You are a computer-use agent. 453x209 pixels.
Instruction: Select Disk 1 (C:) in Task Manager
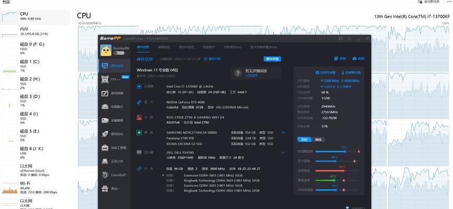click(x=35, y=66)
